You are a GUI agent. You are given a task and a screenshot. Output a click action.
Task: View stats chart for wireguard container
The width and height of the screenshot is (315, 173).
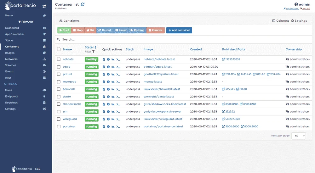pos(113,119)
